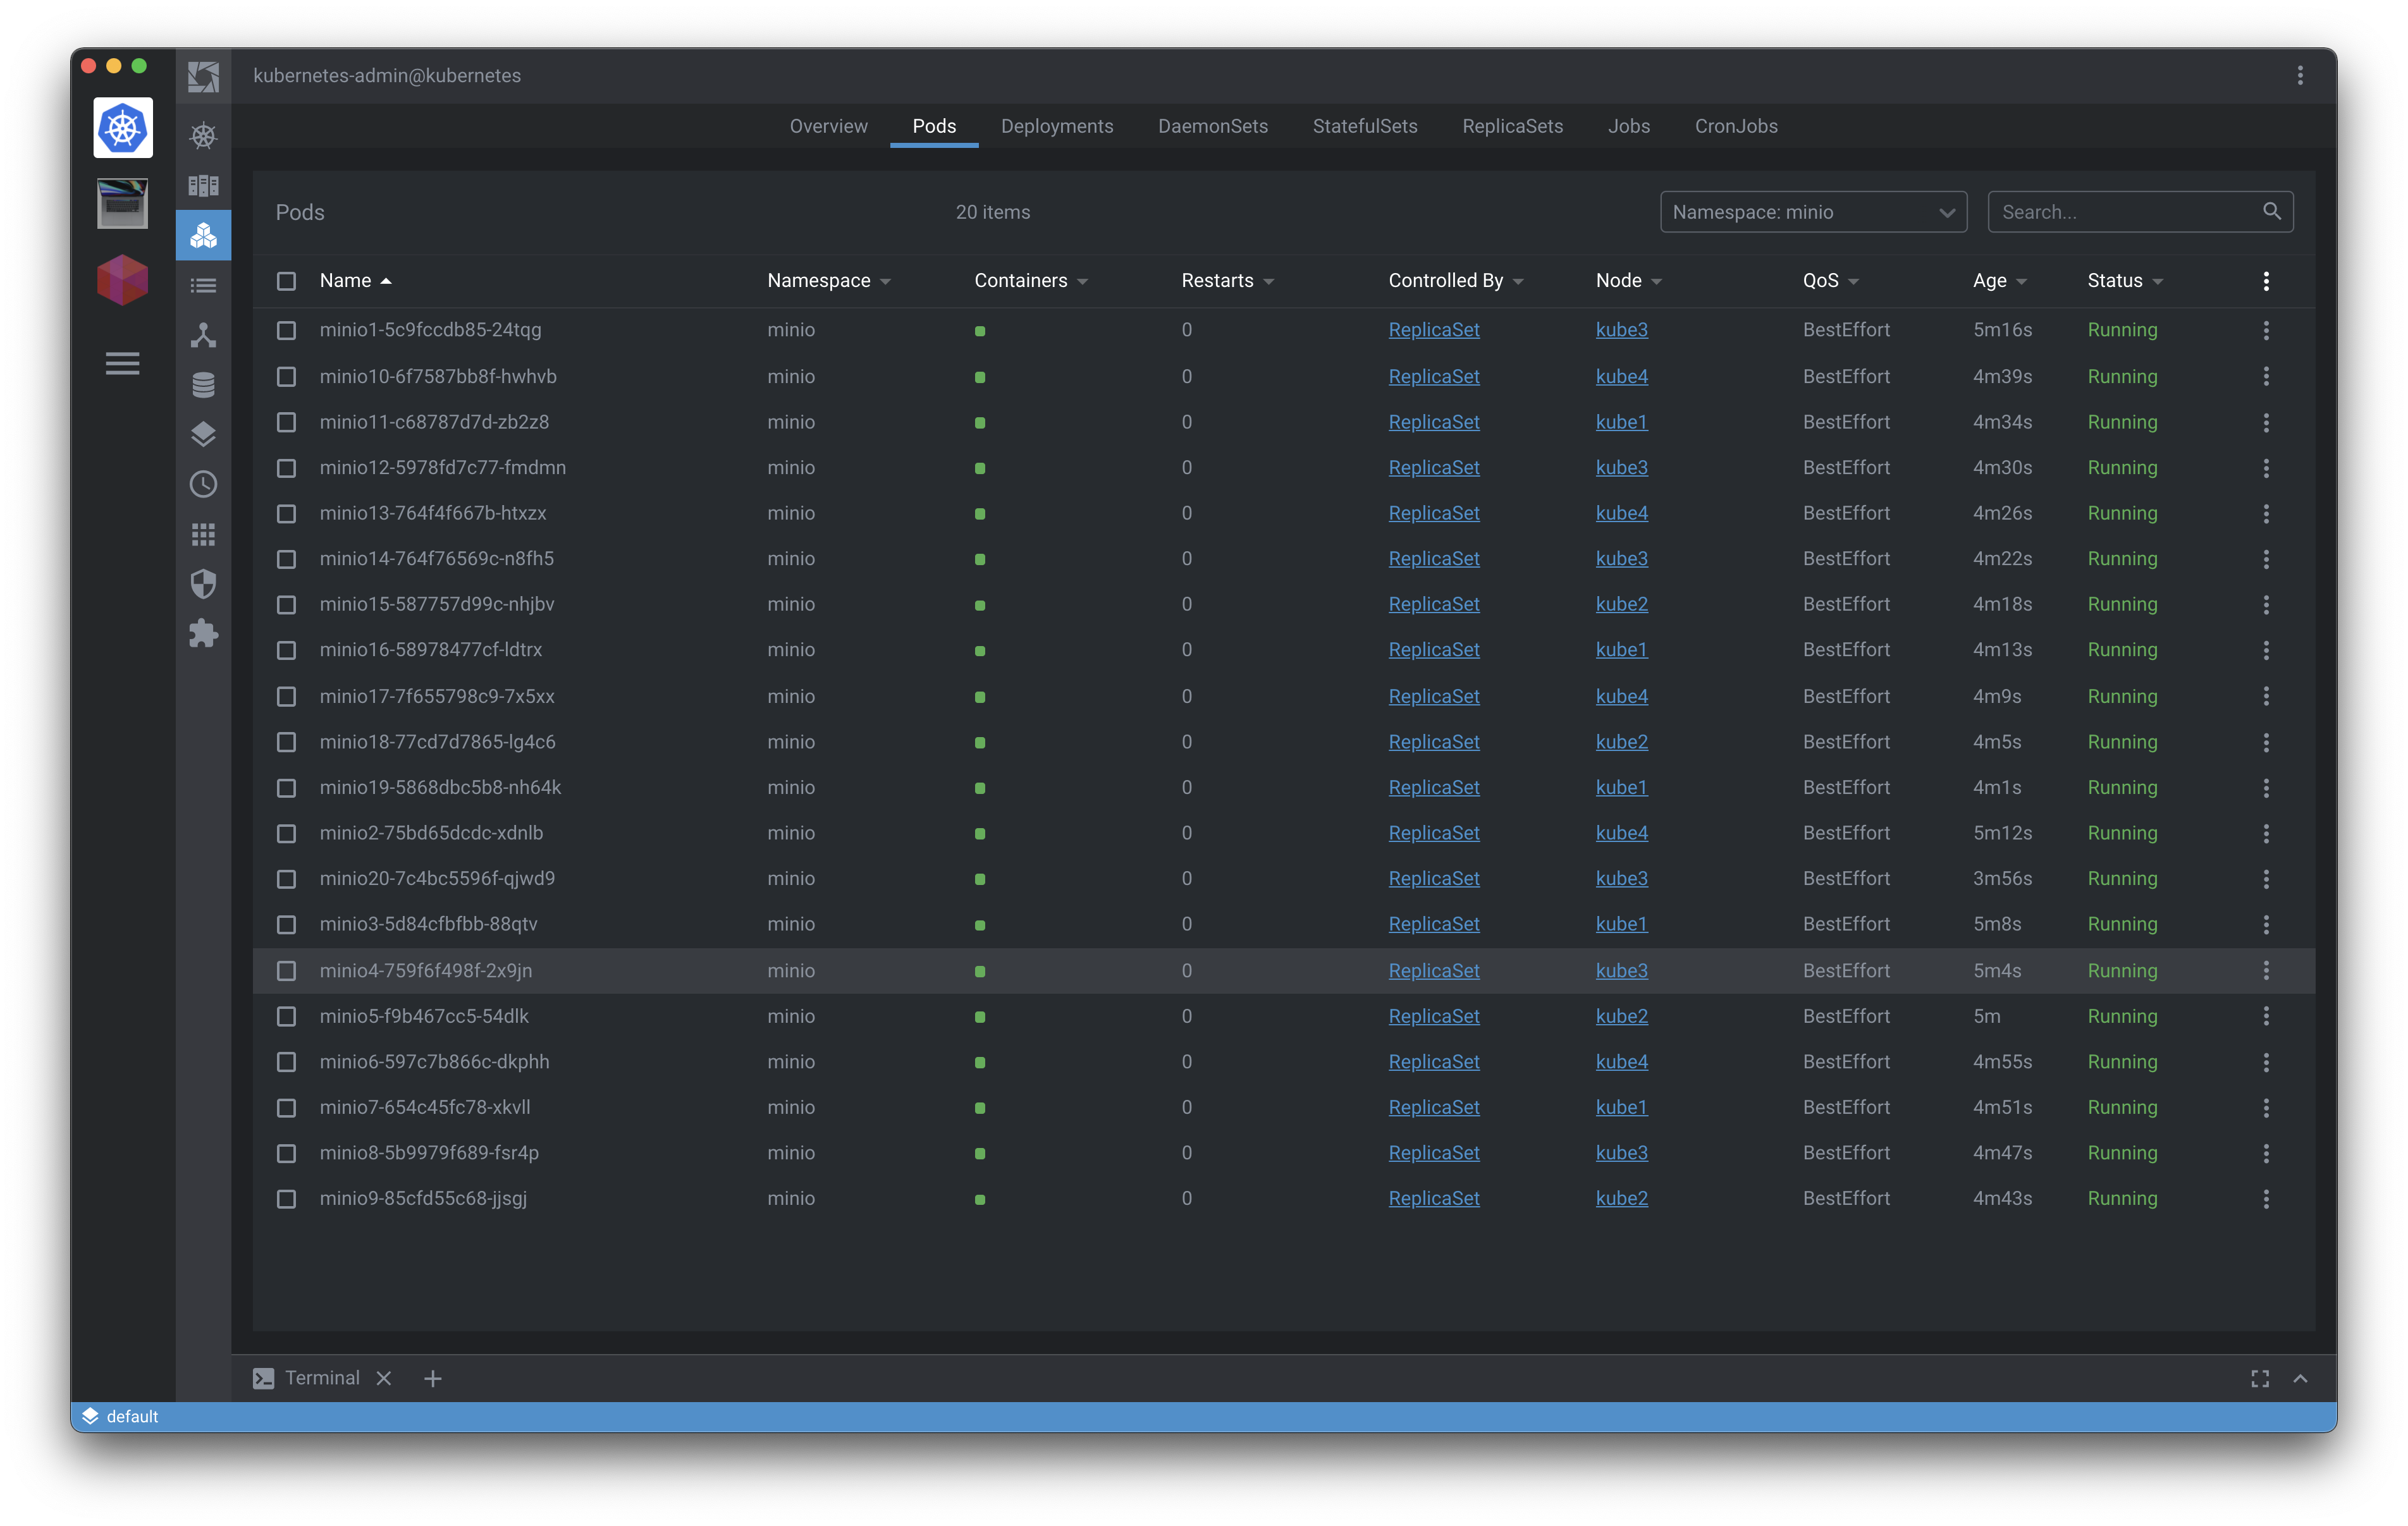
Task: Open table column options menu in header
Action: click(2266, 281)
